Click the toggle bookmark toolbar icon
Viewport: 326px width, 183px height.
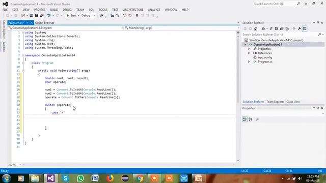[x=137, y=16]
